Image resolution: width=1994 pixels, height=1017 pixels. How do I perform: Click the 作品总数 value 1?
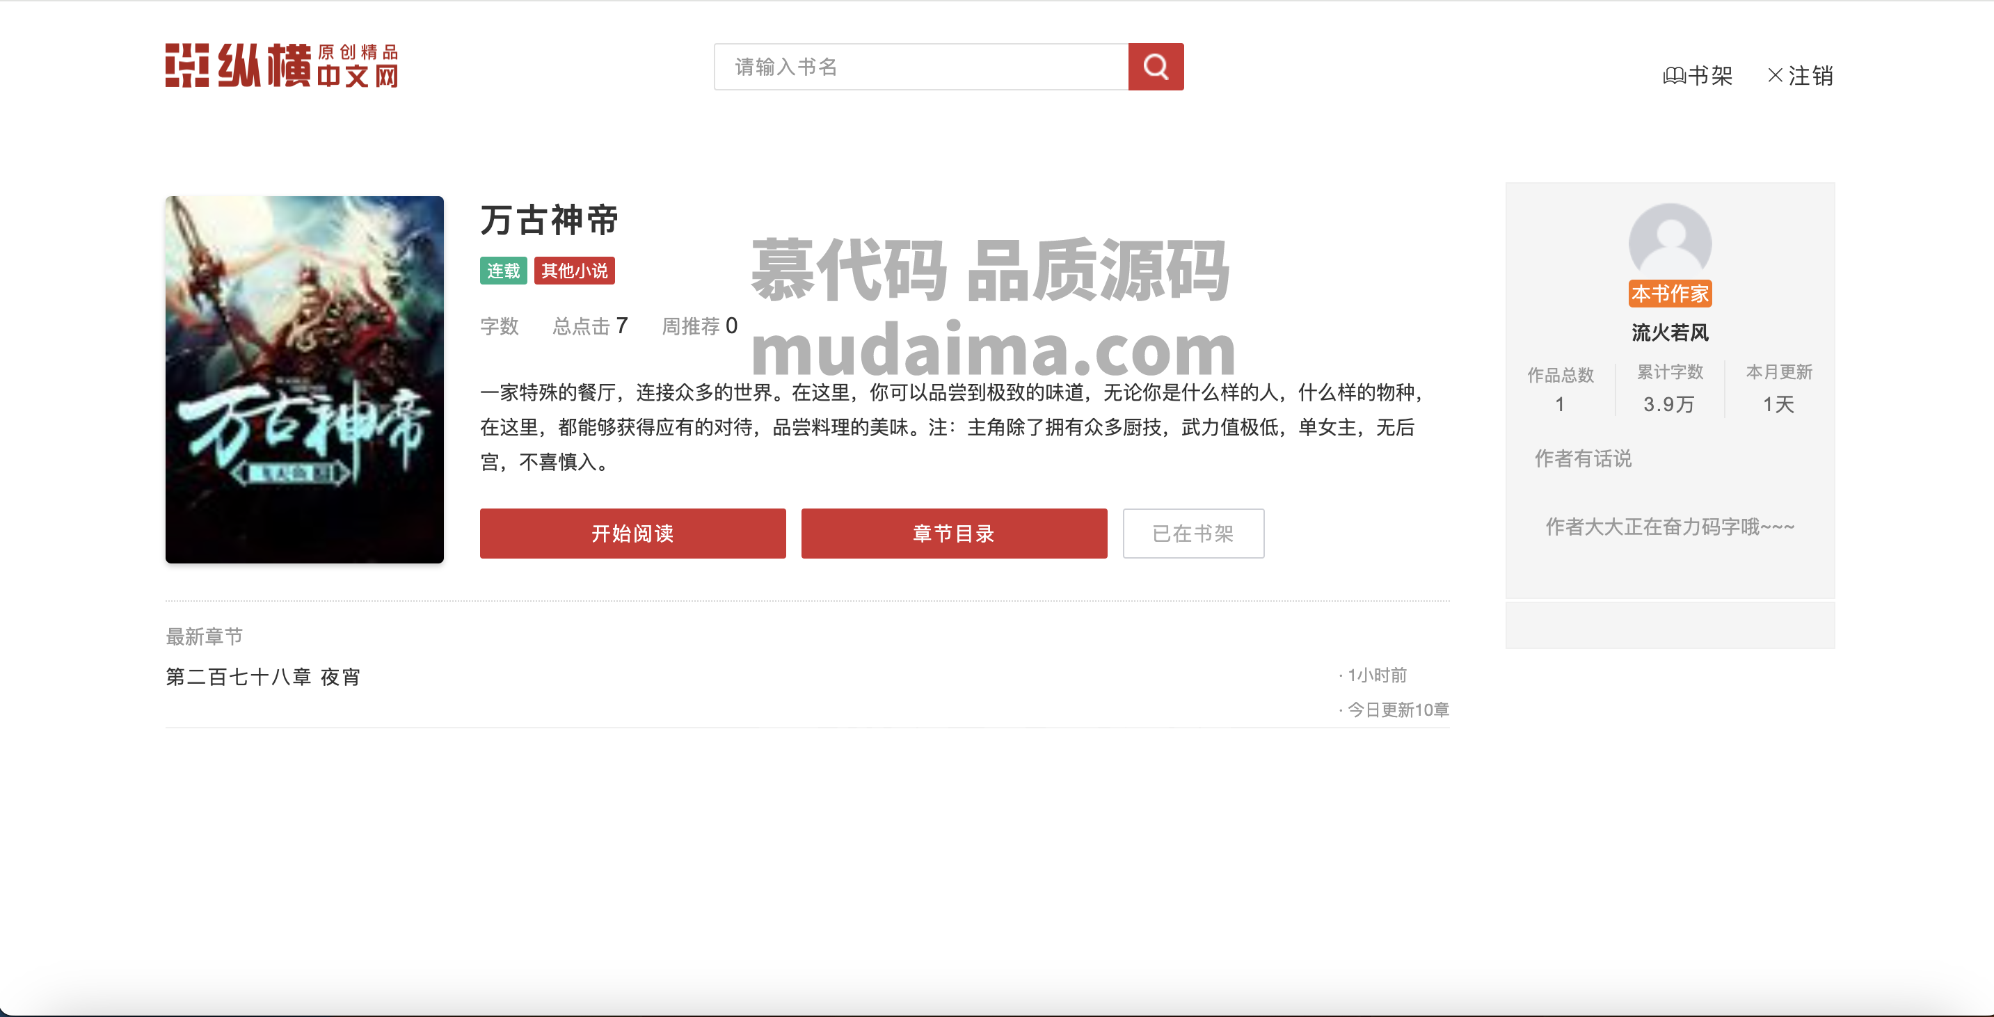click(1560, 404)
